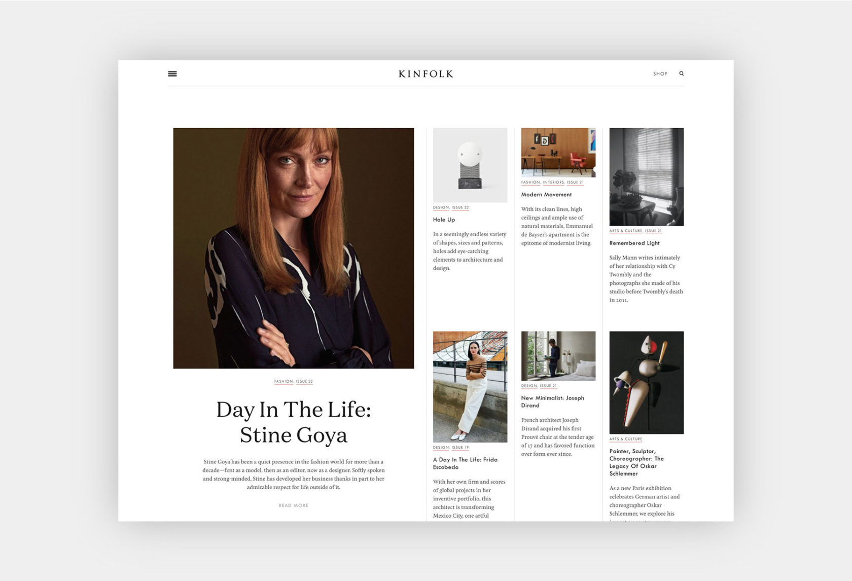Open the SHOP link
Image resolution: width=852 pixels, height=581 pixels.
660,74
